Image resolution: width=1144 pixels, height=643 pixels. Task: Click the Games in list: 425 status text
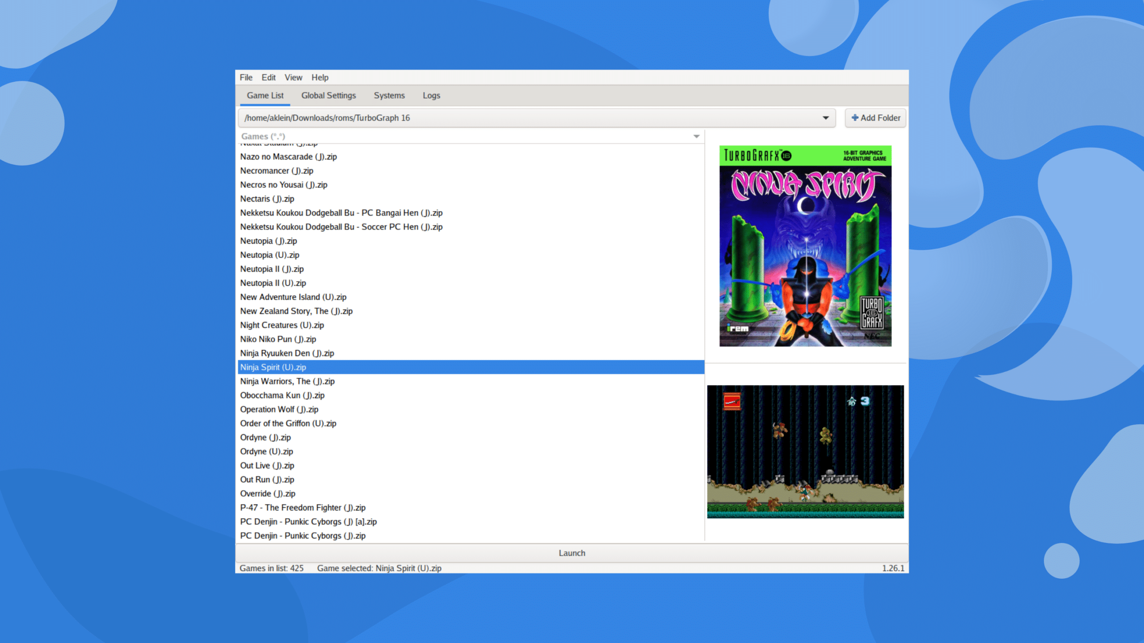271,568
